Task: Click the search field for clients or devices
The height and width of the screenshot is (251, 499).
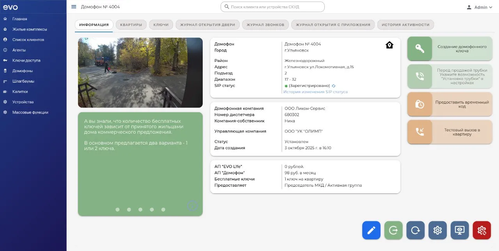Action: click(273, 7)
